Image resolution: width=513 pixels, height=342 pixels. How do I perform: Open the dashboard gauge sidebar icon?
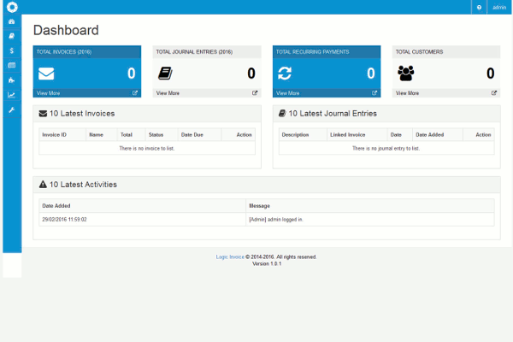[x=11, y=21]
